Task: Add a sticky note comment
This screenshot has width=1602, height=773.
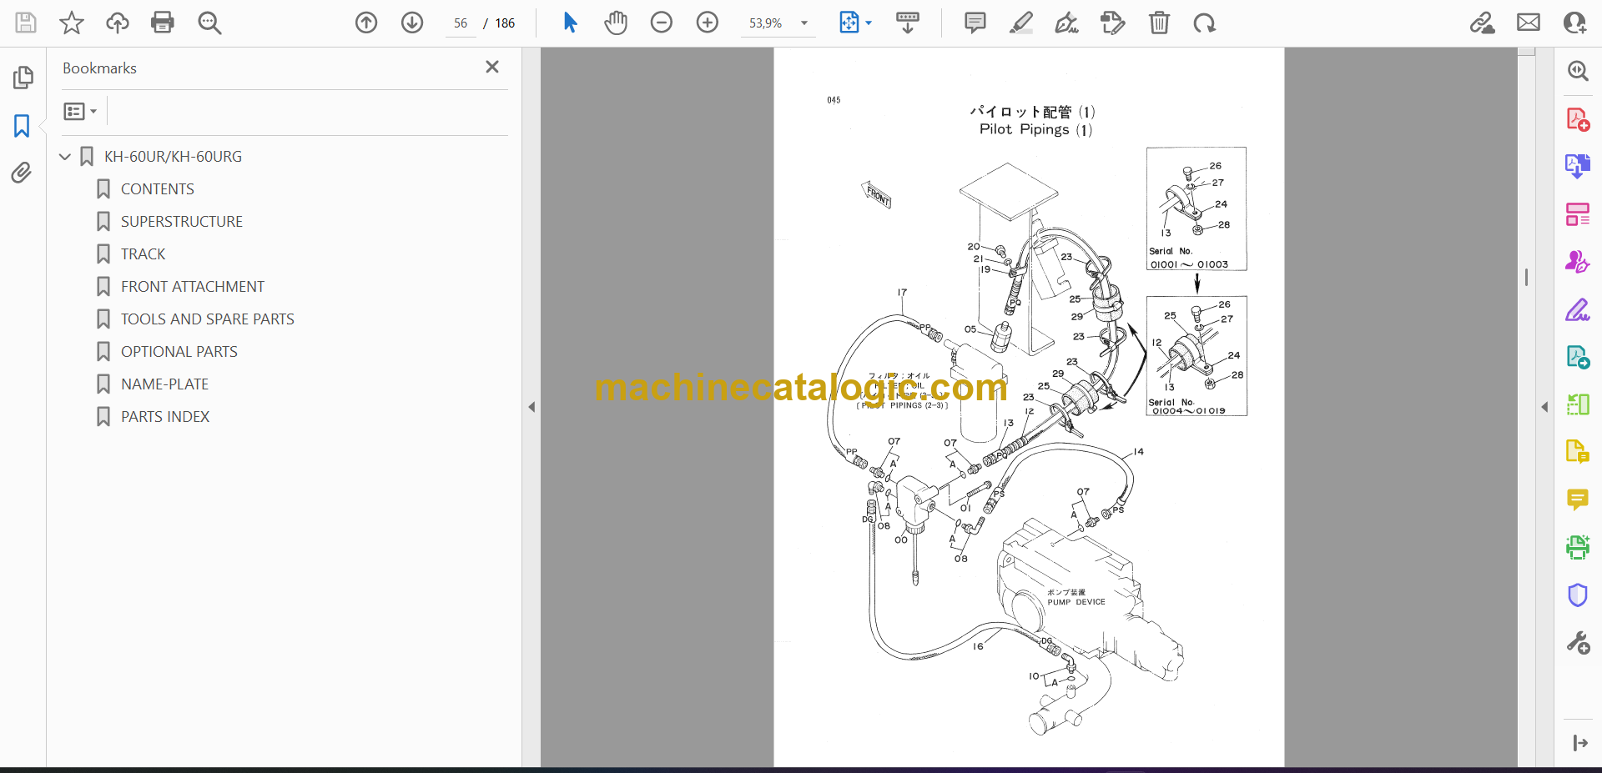Action: (x=975, y=23)
